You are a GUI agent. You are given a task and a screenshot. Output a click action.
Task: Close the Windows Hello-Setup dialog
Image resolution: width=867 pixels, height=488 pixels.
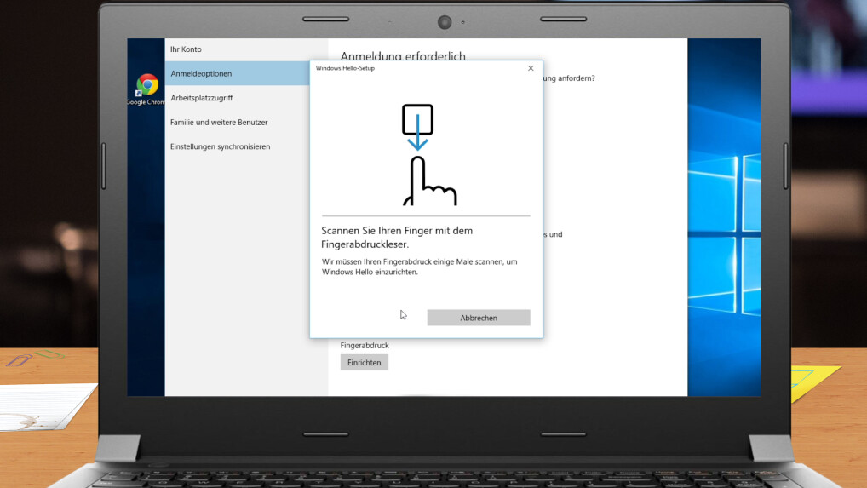tap(531, 68)
